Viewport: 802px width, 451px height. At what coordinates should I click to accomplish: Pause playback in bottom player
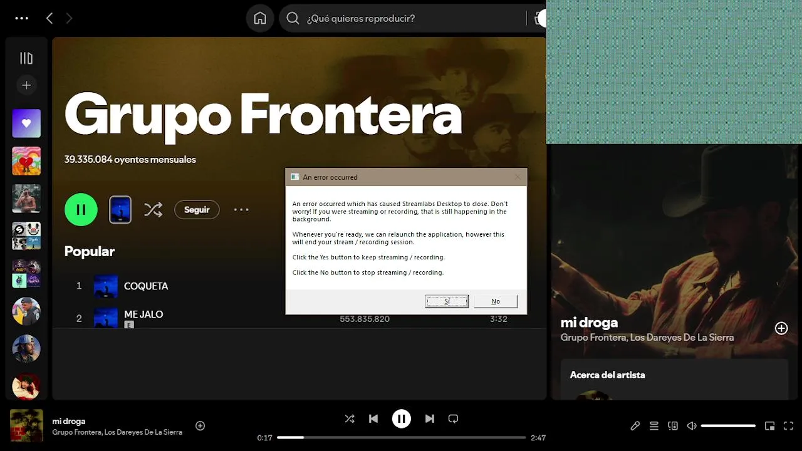pos(402,418)
